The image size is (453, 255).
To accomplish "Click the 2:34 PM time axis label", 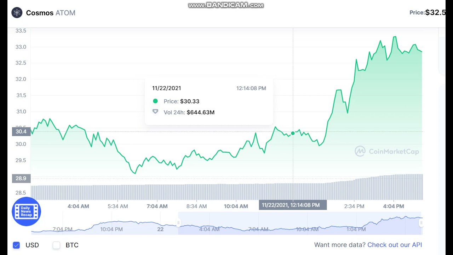I will pos(354,206).
